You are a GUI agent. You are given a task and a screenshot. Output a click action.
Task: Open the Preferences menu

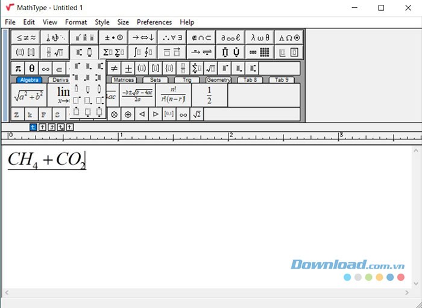point(154,22)
